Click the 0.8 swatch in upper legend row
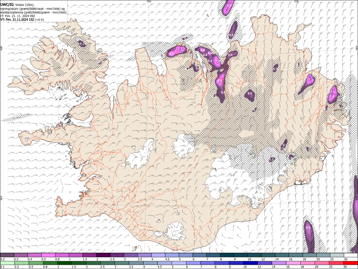 click(62, 255)
